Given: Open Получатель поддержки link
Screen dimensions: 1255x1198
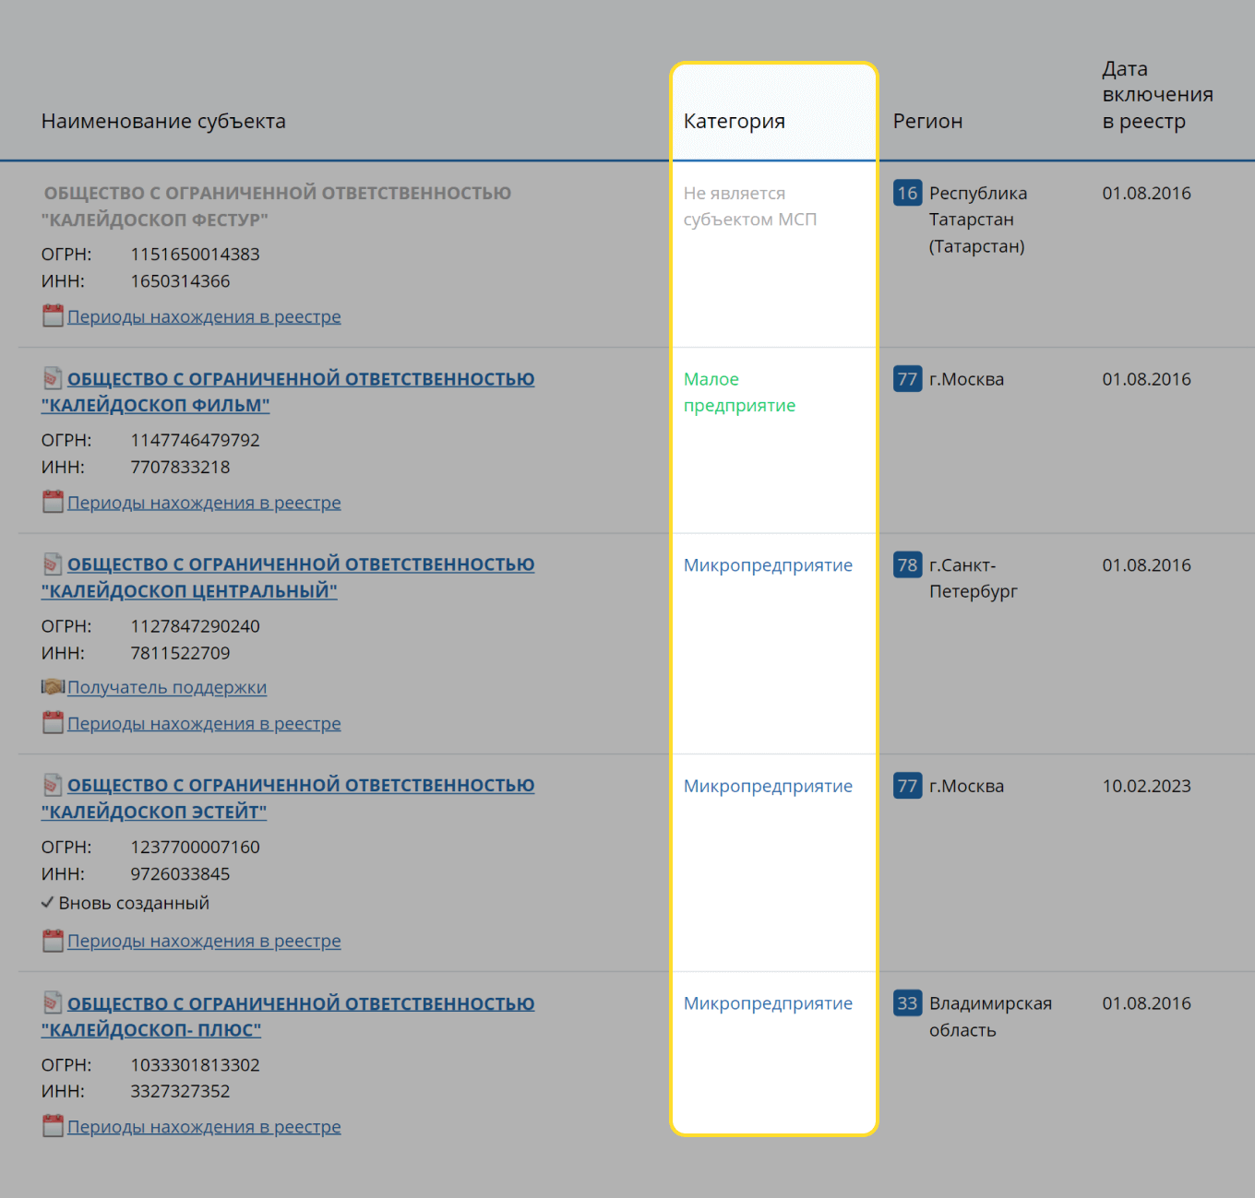Looking at the screenshot, I should pyautogui.click(x=167, y=687).
